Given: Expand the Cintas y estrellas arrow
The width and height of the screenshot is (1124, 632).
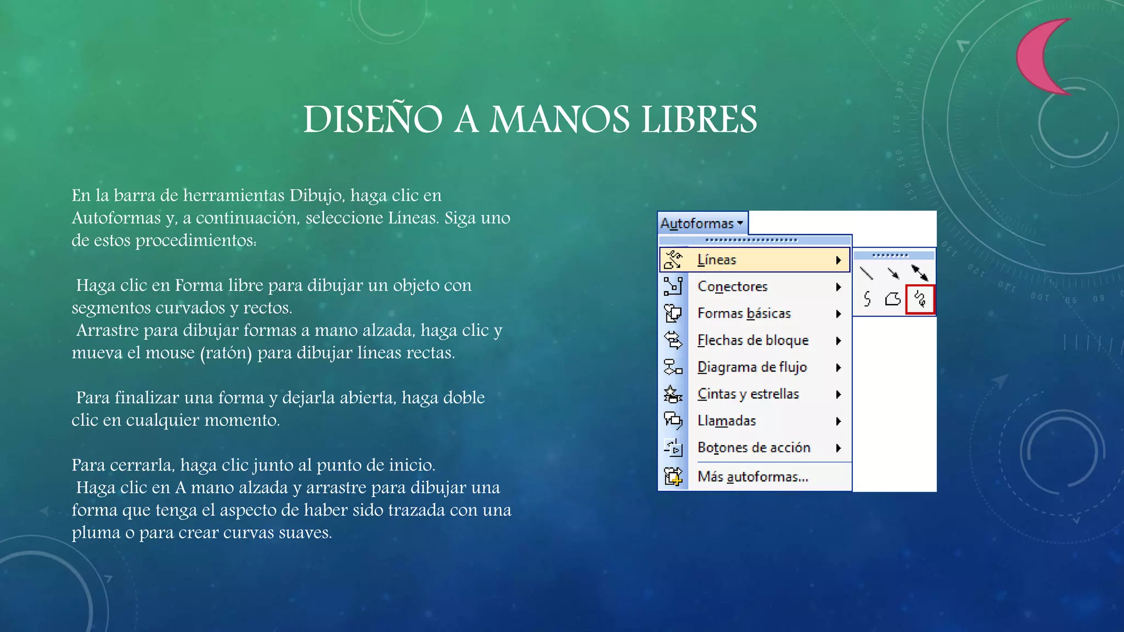Looking at the screenshot, I should 839,394.
